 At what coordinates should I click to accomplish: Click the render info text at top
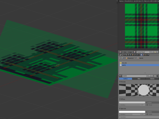pos(139,1)
